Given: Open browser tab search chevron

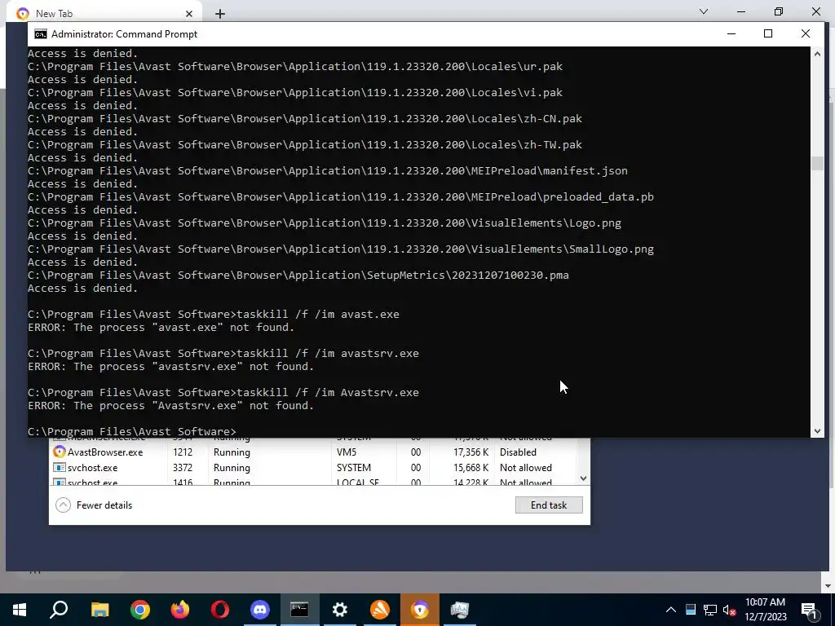Looking at the screenshot, I should coord(704,11).
